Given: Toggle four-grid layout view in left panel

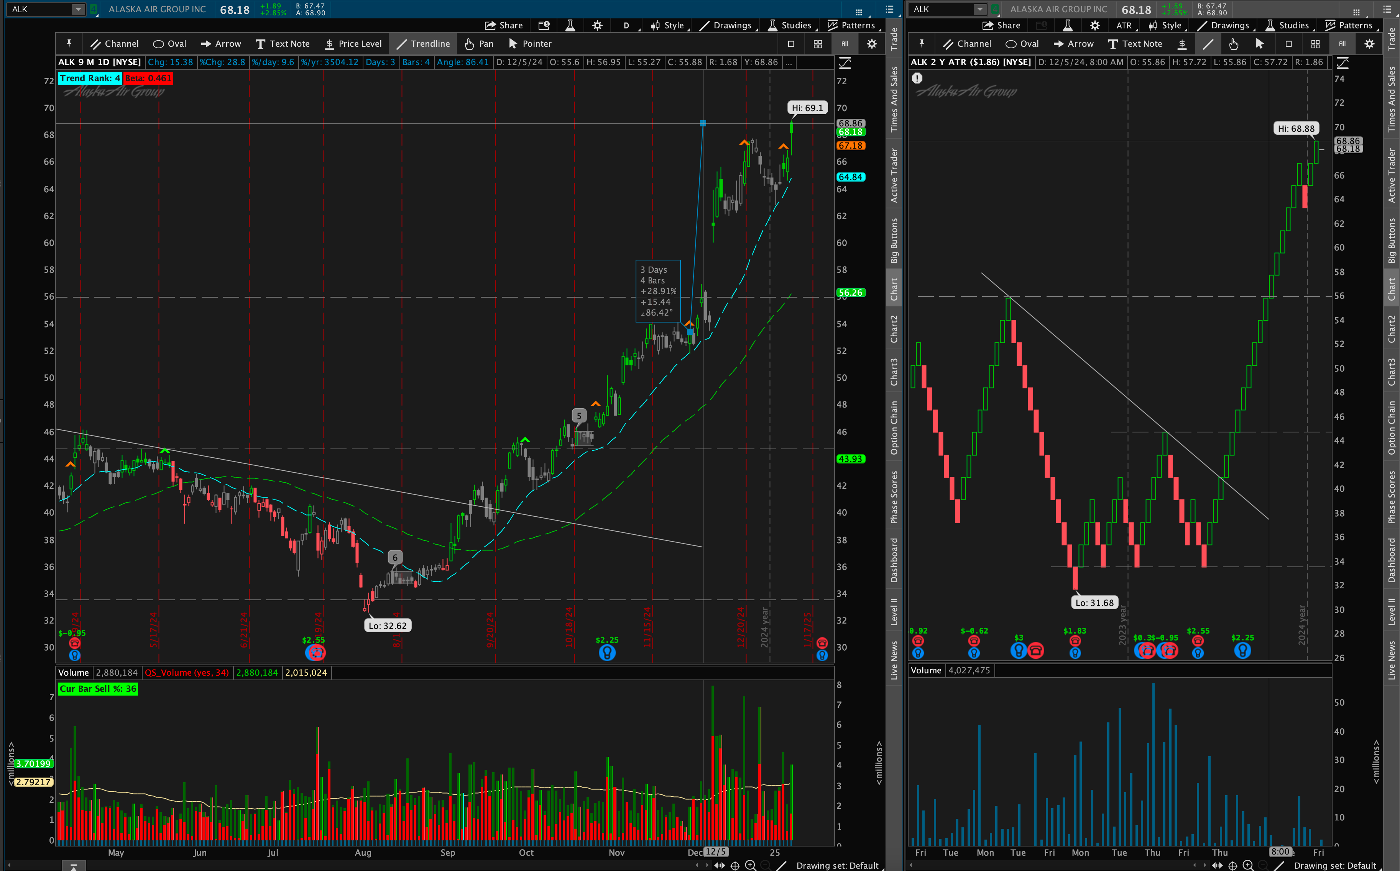Looking at the screenshot, I should (x=817, y=44).
